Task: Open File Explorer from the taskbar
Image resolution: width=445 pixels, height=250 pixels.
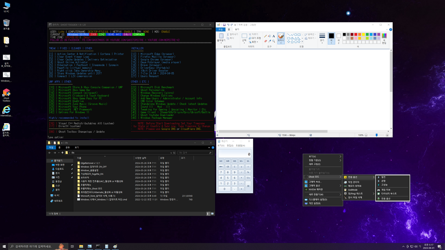Action: (81, 246)
